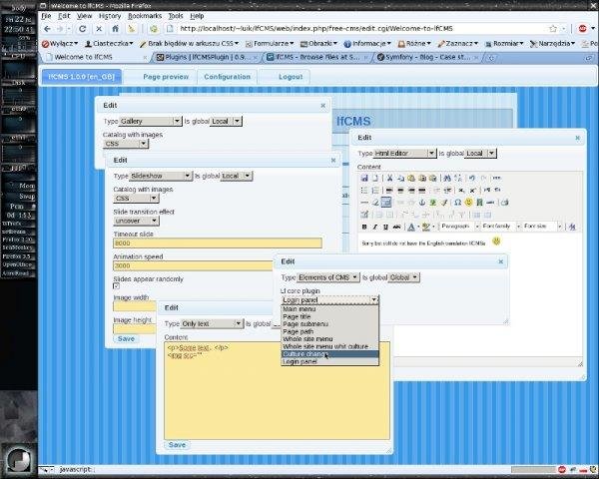The height and width of the screenshot is (479, 599).
Task: Toggle italic formatting in the editor
Action: [x=374, y=227]
